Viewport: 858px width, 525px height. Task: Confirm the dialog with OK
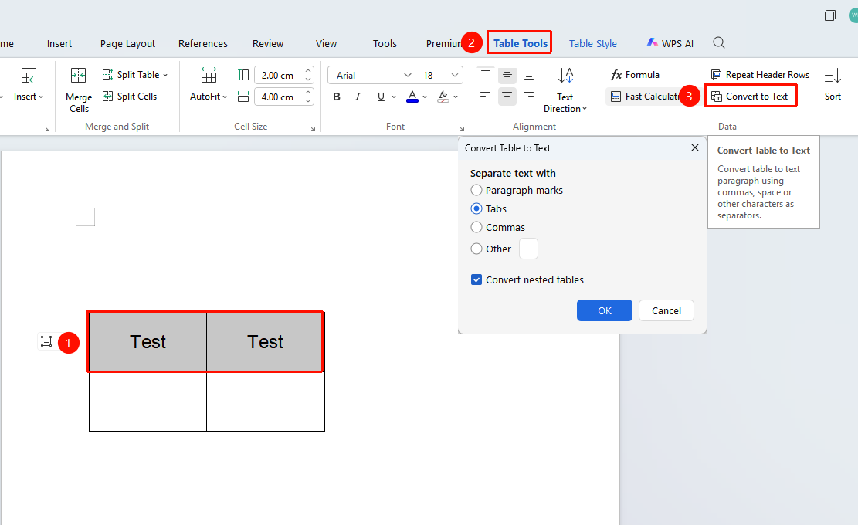tap(605, 310)
